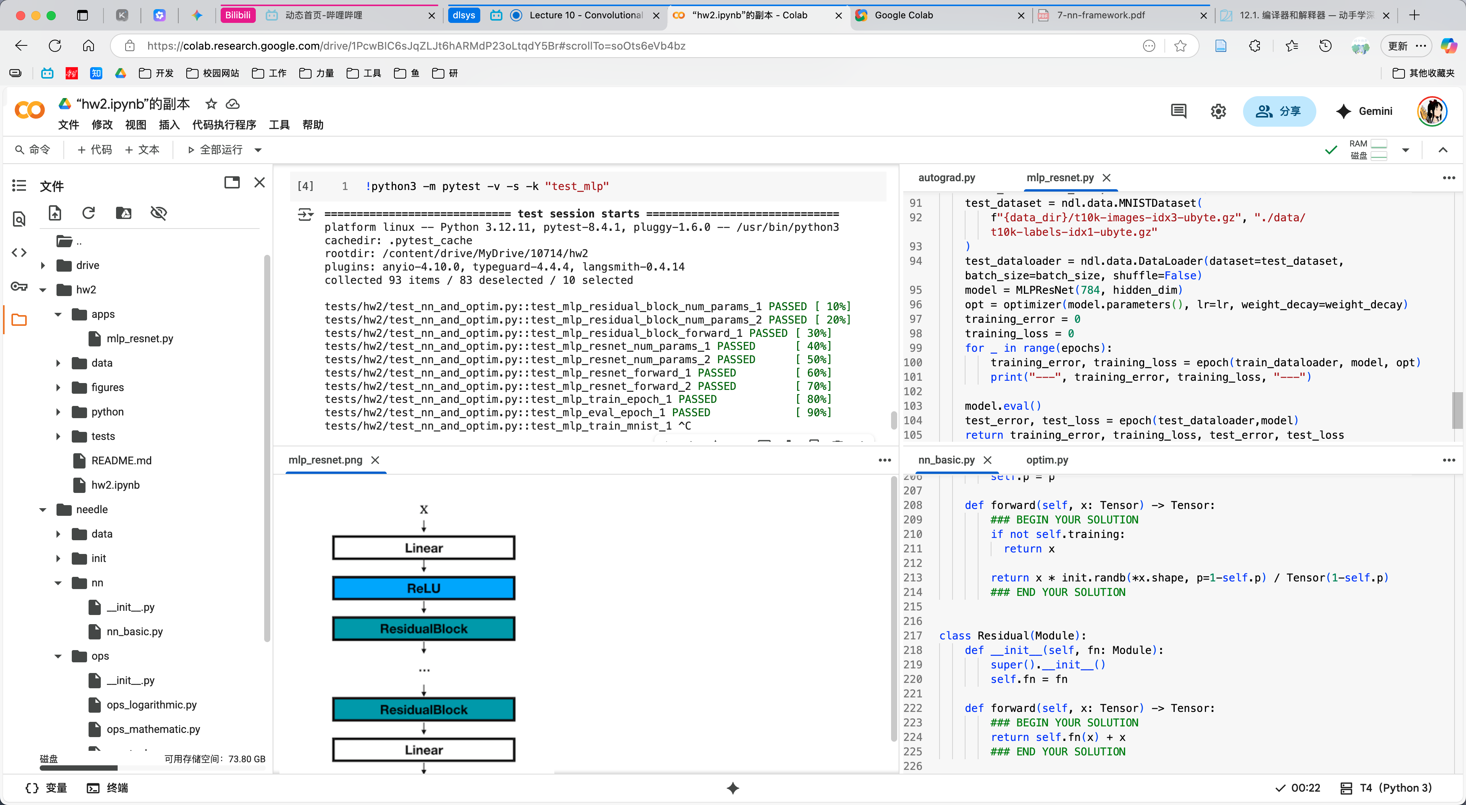Viewport: 1466px width, 805px height.
Task: Click the Gemini button
Action: 1364,111
